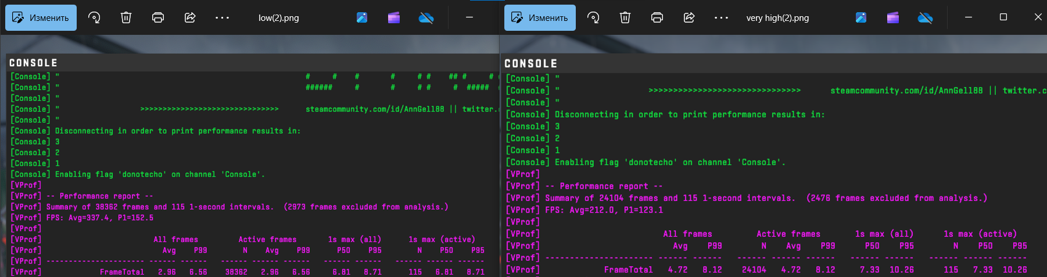Click CONSOLE heading in low(2).png image
Viewport: 1047px width, 277px height.
33,63
